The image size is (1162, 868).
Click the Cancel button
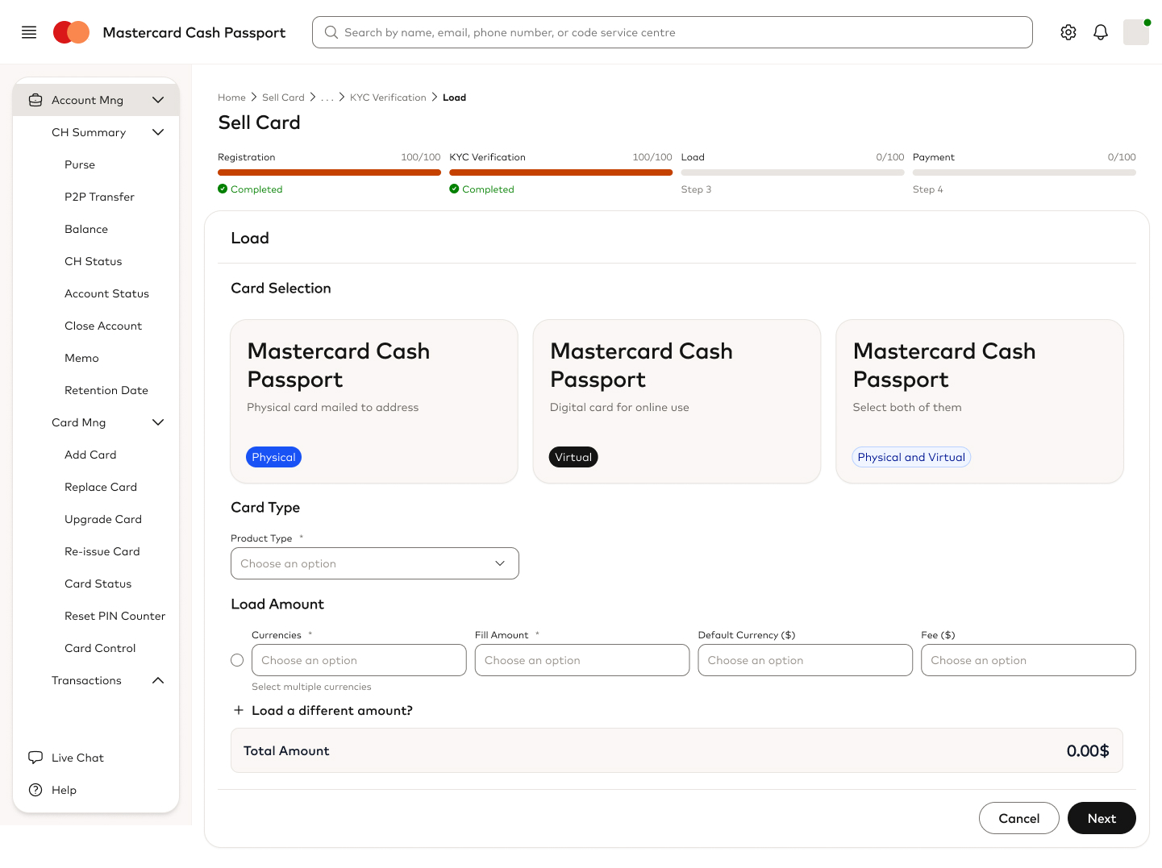[x=1019, y=818]
